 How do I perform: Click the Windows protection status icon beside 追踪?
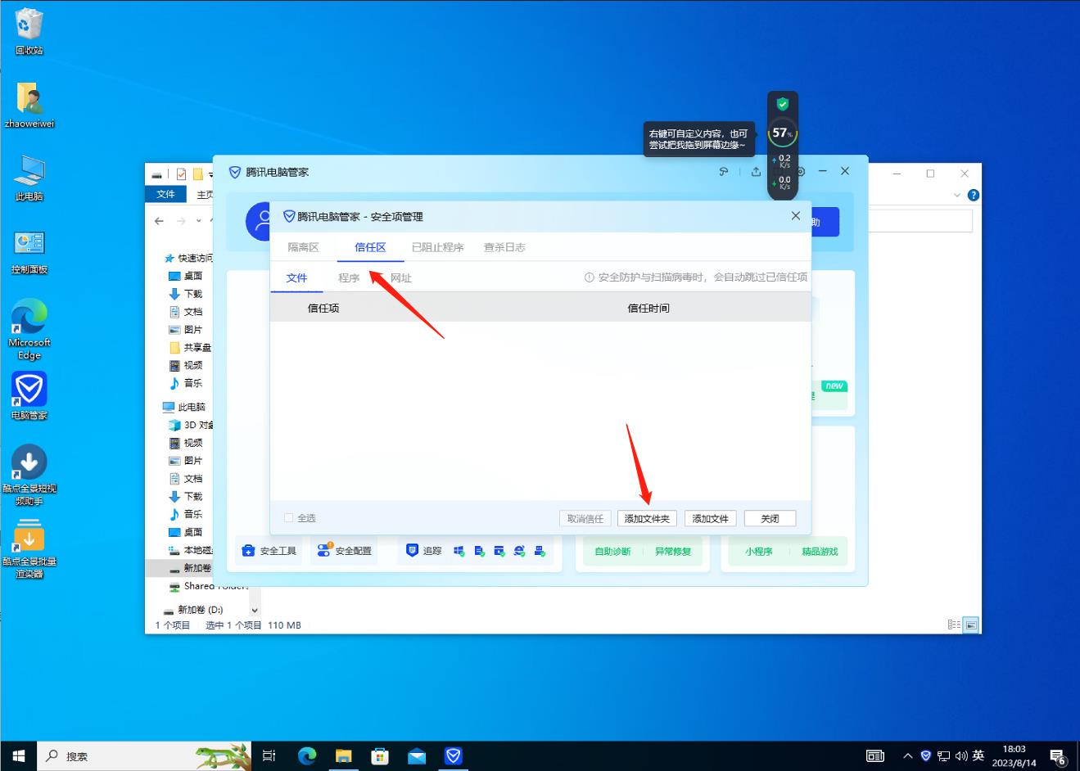459,552
